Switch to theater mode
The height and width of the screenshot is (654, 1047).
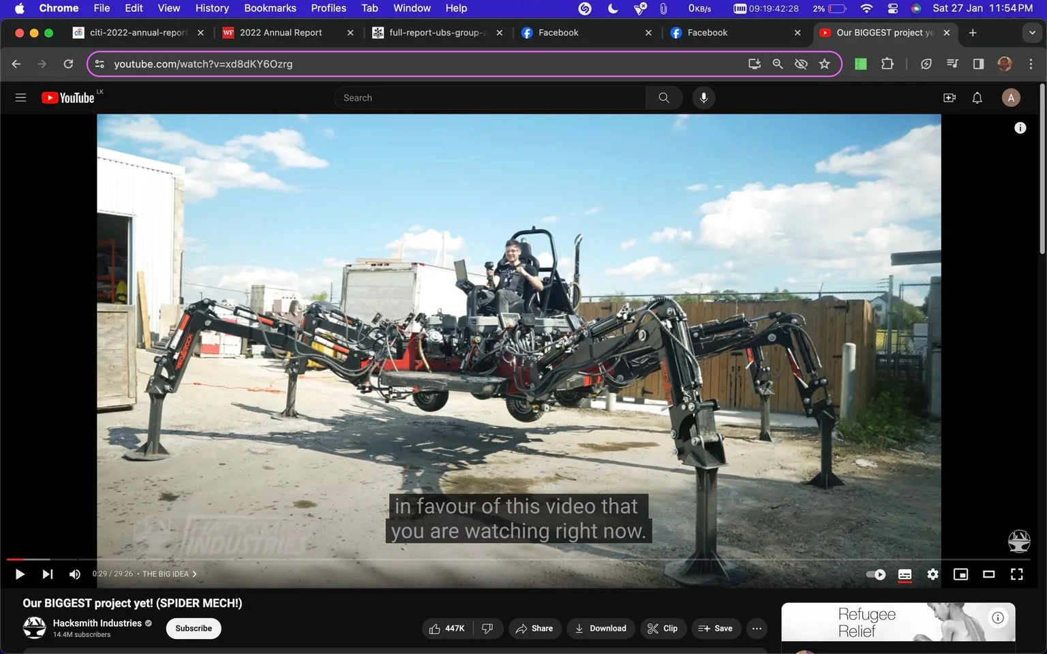point(988,574)
